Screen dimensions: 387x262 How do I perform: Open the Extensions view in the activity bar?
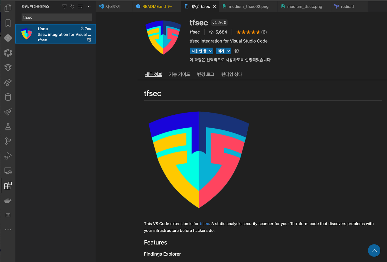[x=8, y=185]
